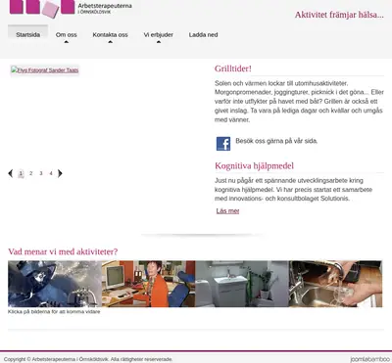Select slideshow page 2
Image resolution: width=392 pixels, height=363 pixels.
tap(31, 173)
